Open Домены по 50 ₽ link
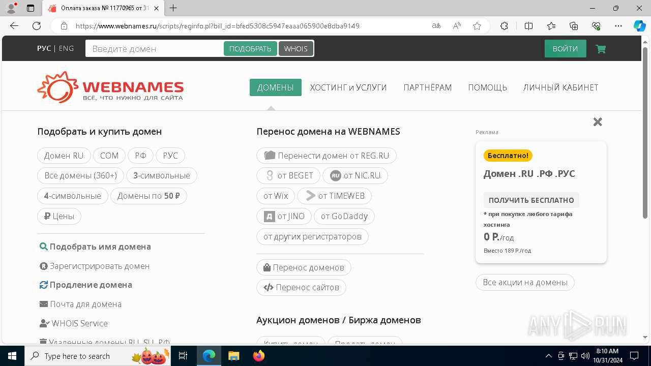The height and width of the screenshot is (366, 651). (149, 196)
